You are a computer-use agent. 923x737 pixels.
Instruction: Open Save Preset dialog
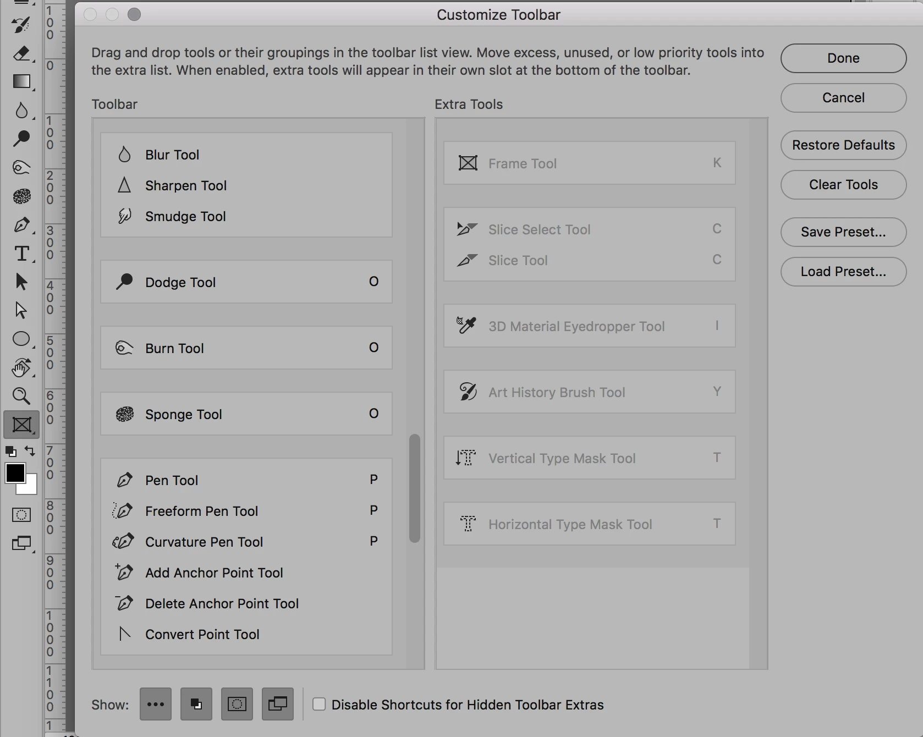click(843, 232)
